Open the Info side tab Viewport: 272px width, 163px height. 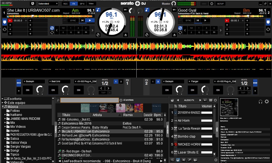pyautogui.click(x=217, y=129)
